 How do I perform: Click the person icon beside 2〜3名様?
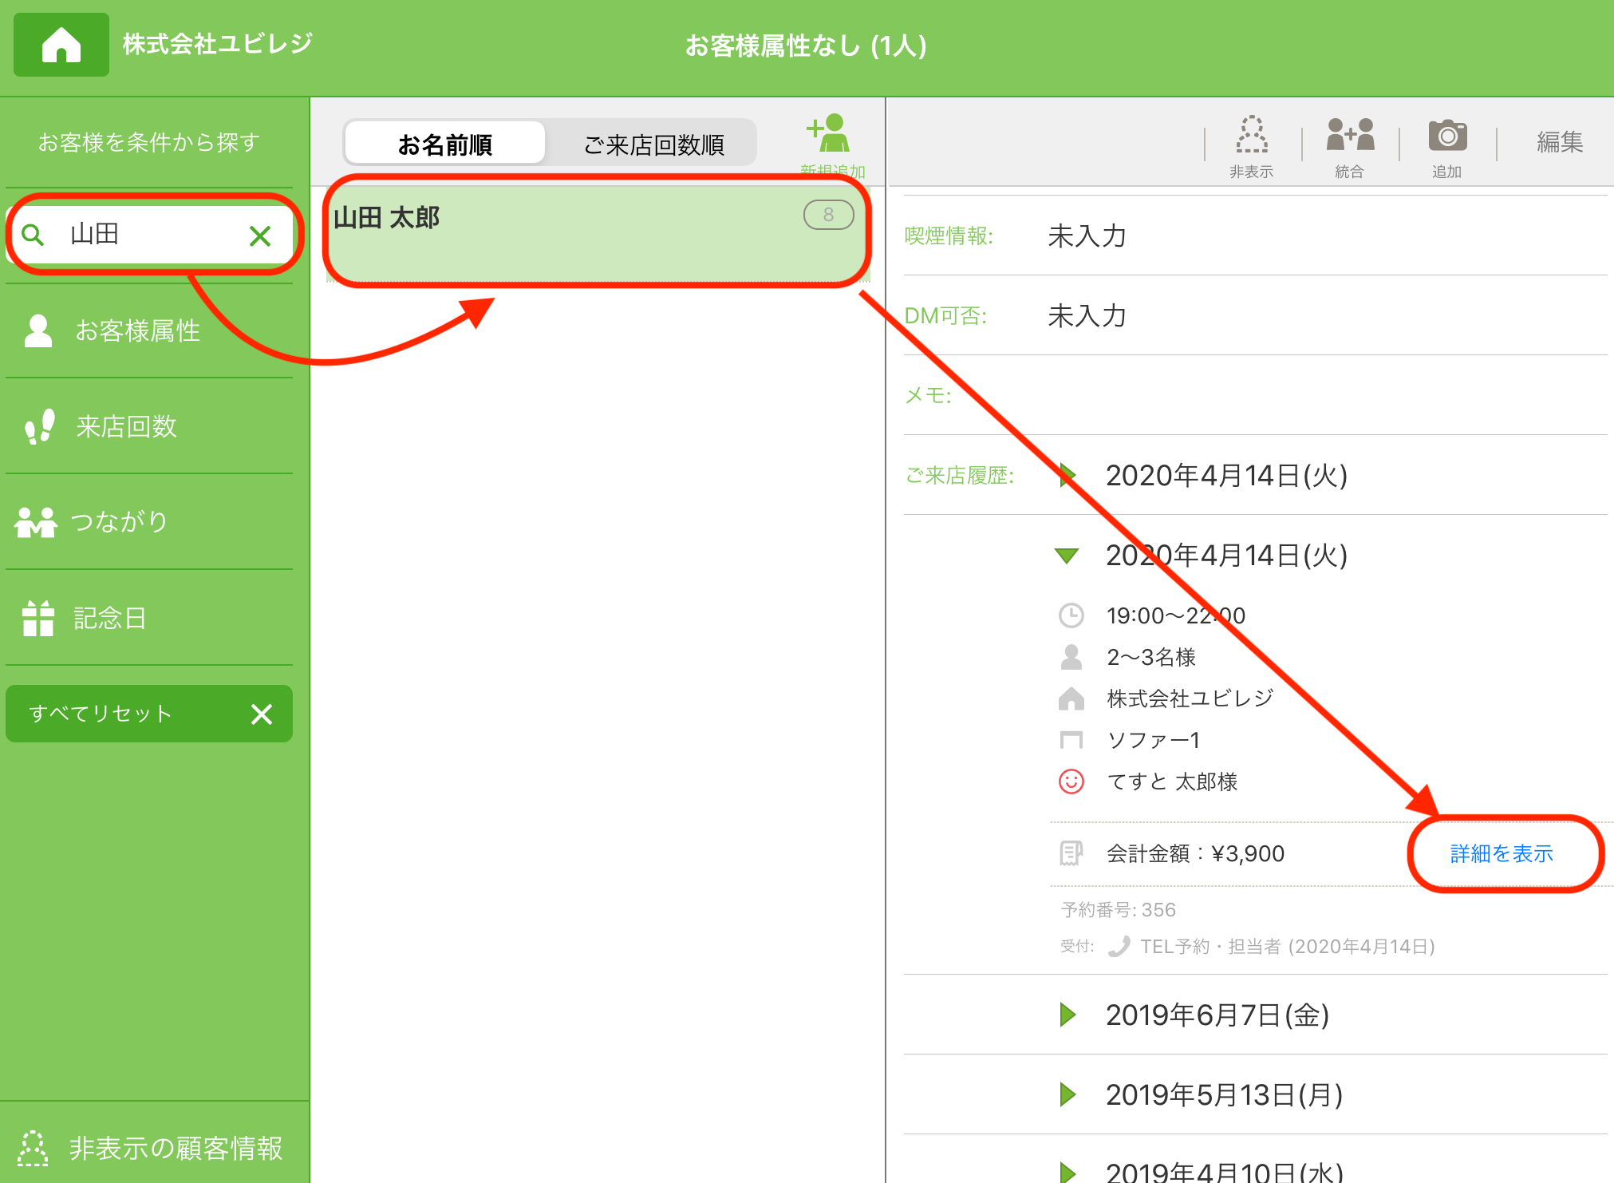coord(1071,657)
